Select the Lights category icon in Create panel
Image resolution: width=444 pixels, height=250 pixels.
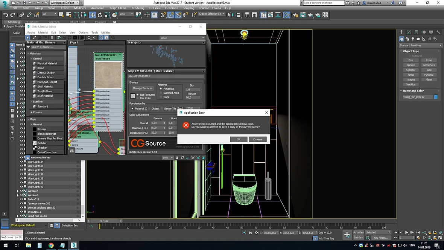(412, 39)
